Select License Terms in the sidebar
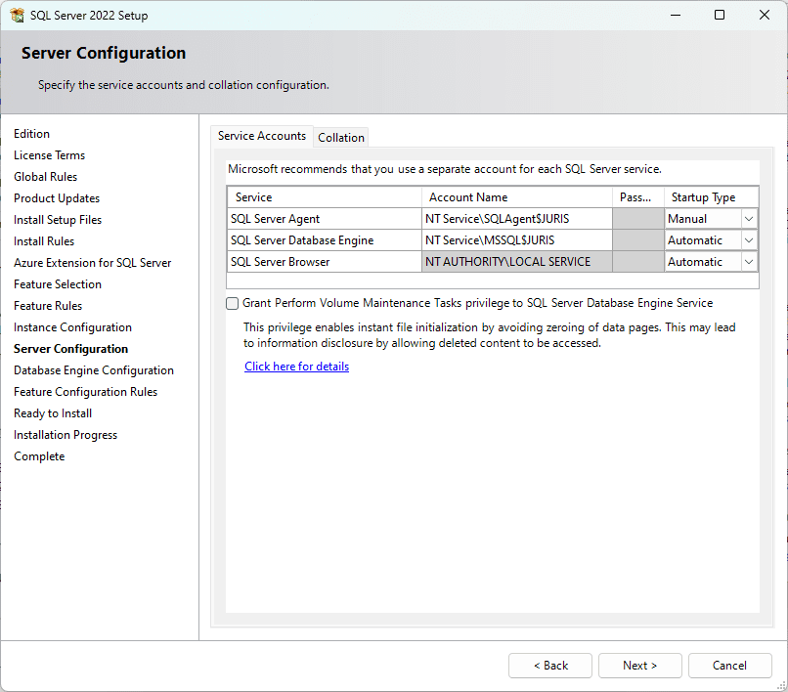 coord(49,154)
